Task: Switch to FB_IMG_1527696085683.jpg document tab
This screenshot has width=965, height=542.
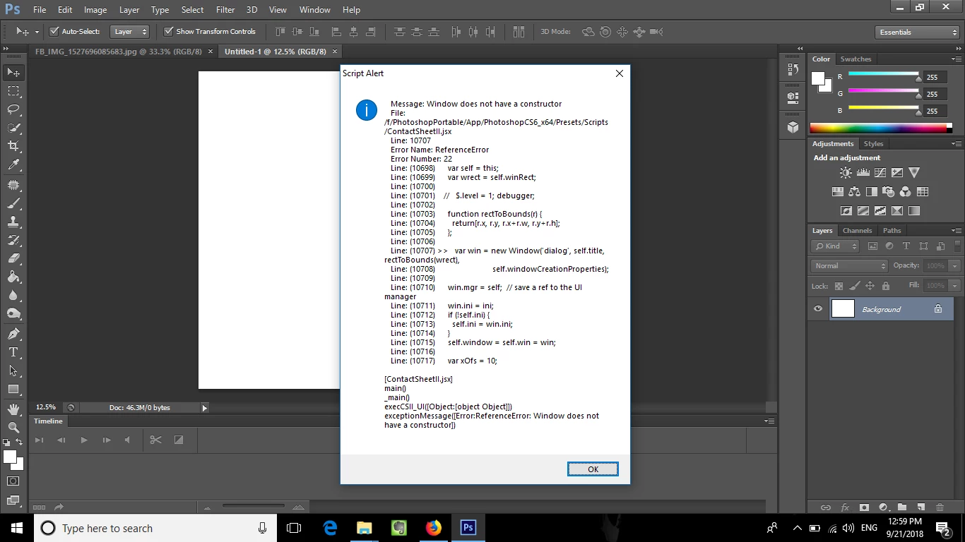Action: point(119,52)
